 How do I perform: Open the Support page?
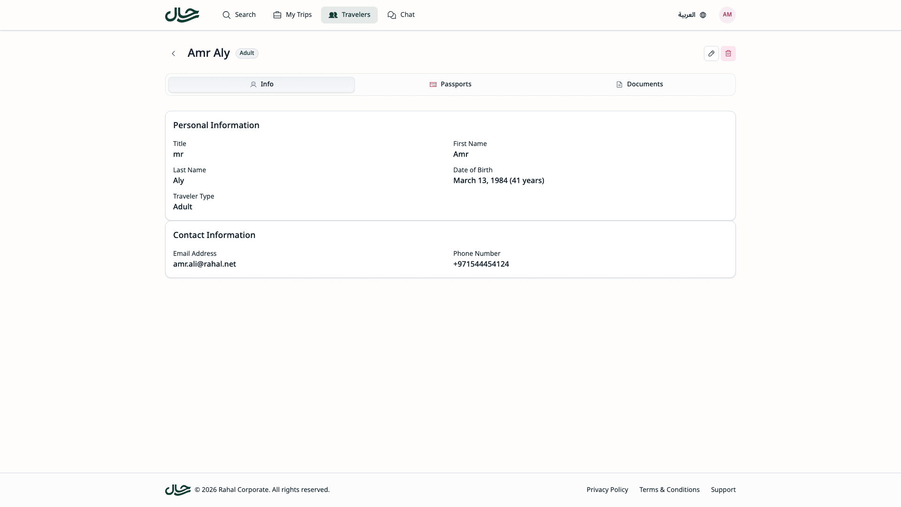[723, 489]
